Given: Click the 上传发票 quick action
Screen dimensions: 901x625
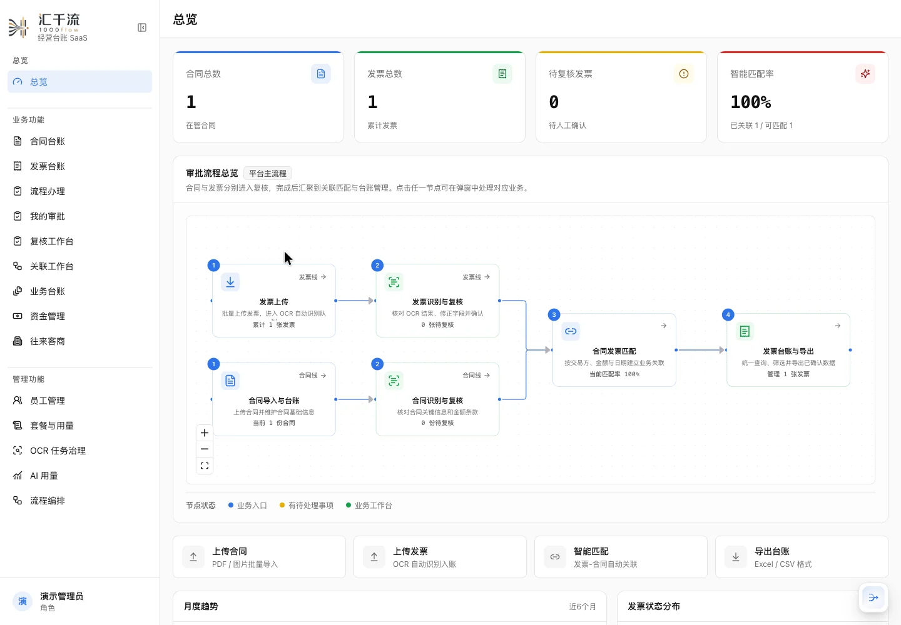Looking at the screenshot, I should (440, 557).
